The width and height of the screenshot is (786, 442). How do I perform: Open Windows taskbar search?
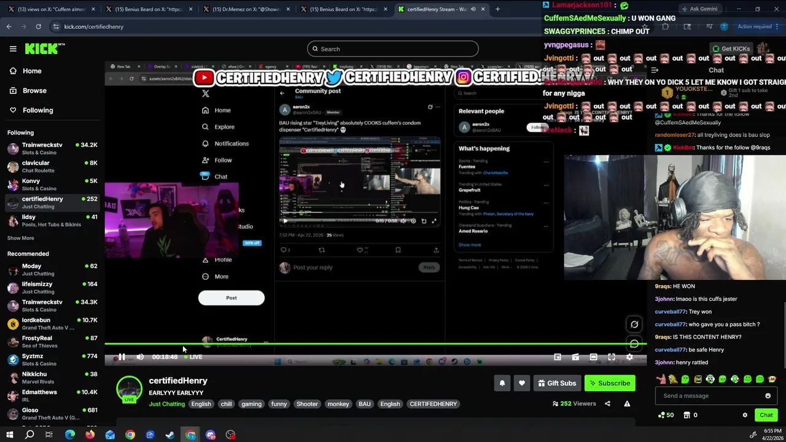pyautogui.click(x=29, y=435)
